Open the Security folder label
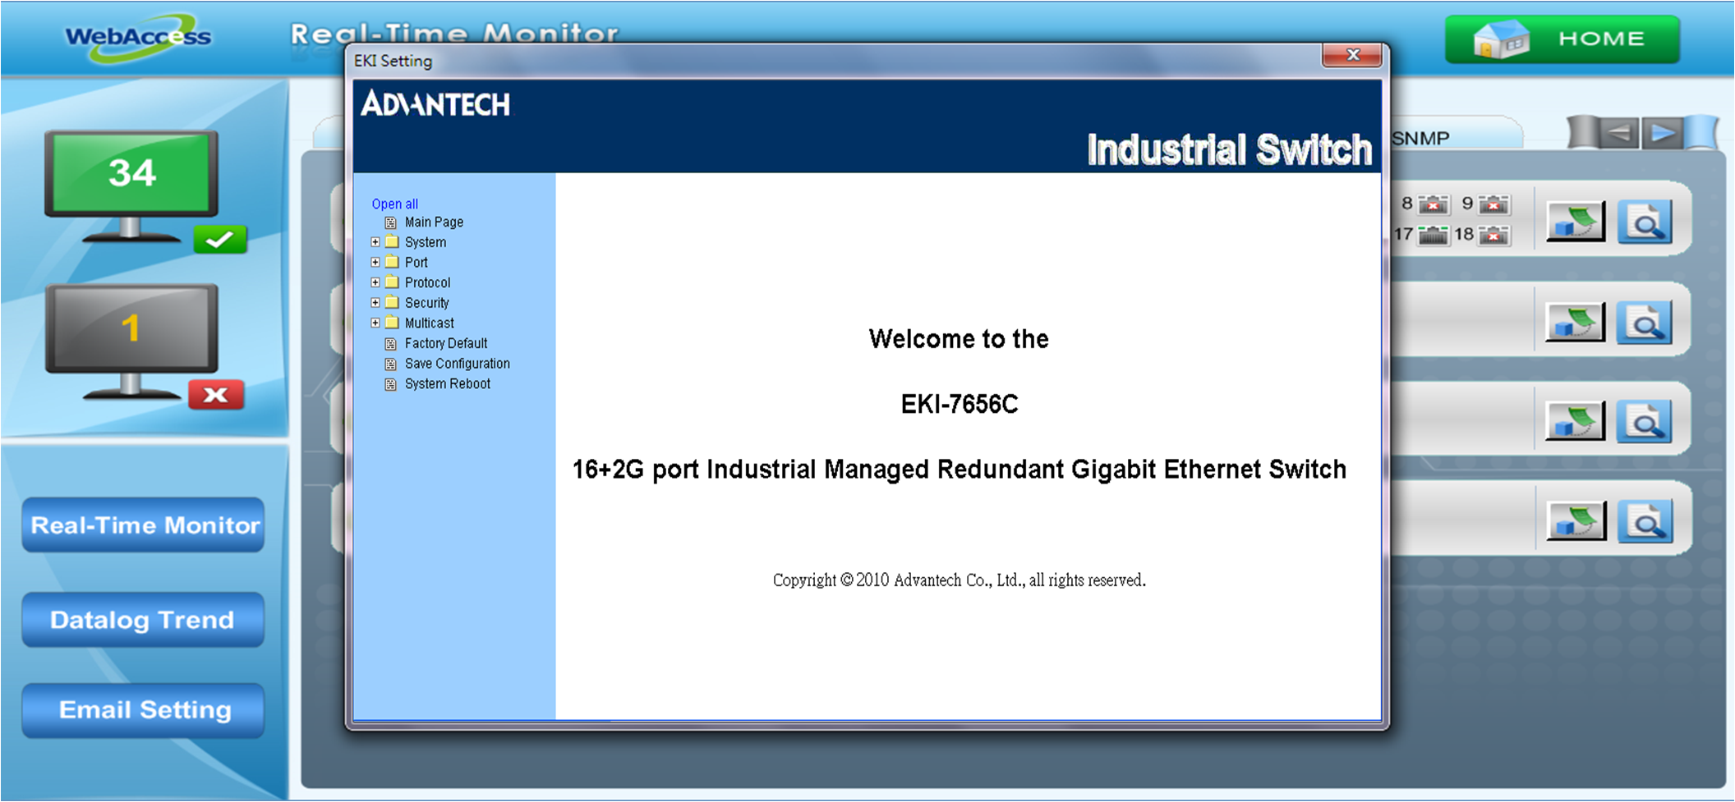Viewport: 1735px width, 802px height. point(426,303)
